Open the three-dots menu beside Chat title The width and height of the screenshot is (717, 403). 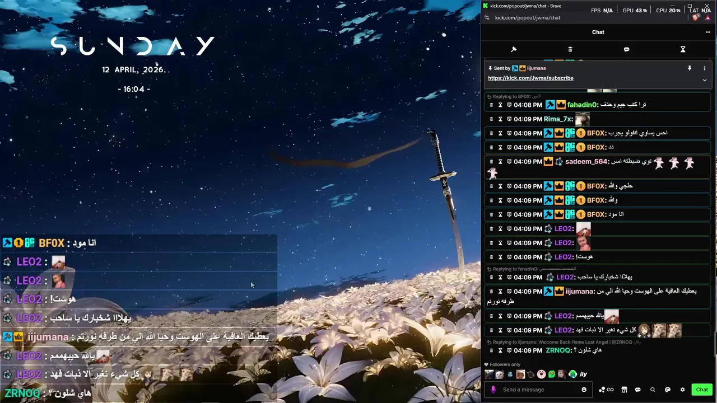pos(707,32)
